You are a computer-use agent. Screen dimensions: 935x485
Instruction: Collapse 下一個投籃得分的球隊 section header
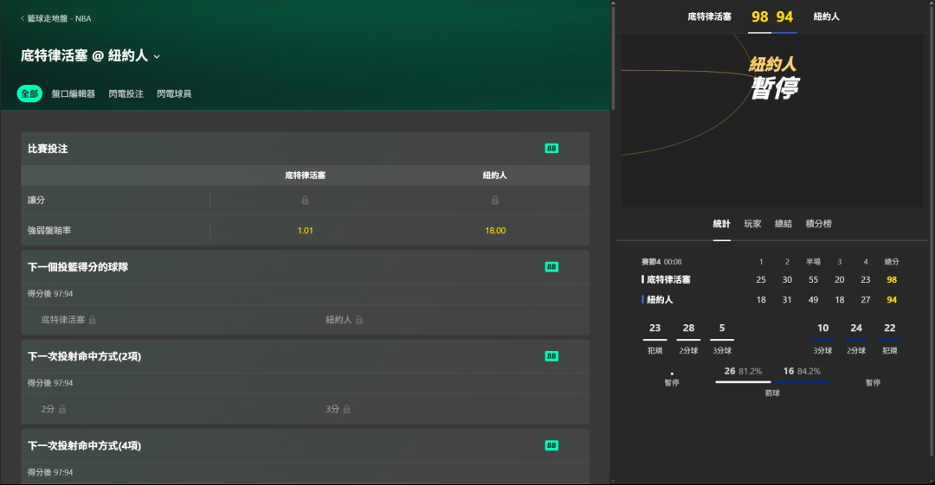point(306,267)
